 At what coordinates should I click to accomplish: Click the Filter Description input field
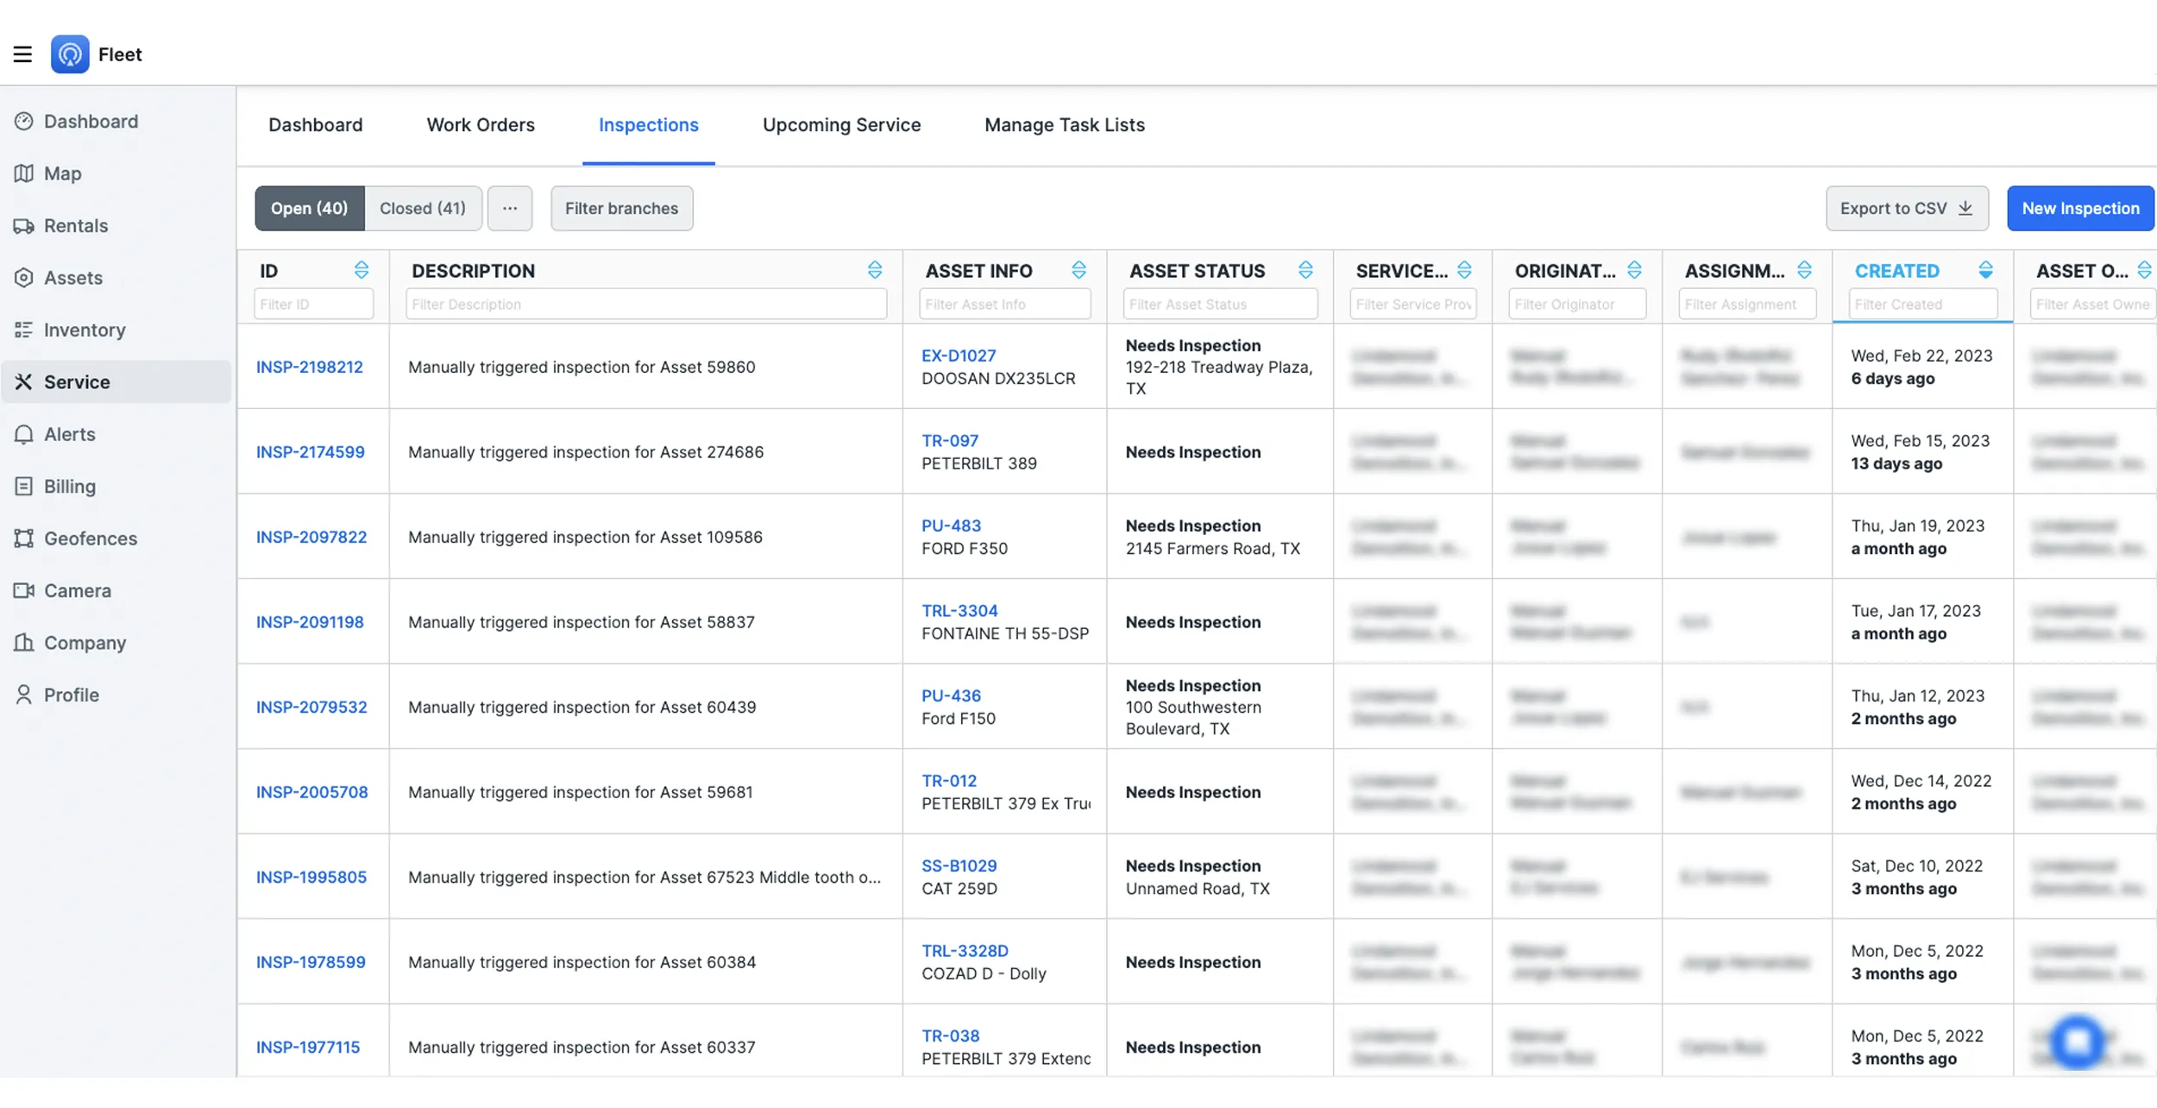(x=645, y=304)
